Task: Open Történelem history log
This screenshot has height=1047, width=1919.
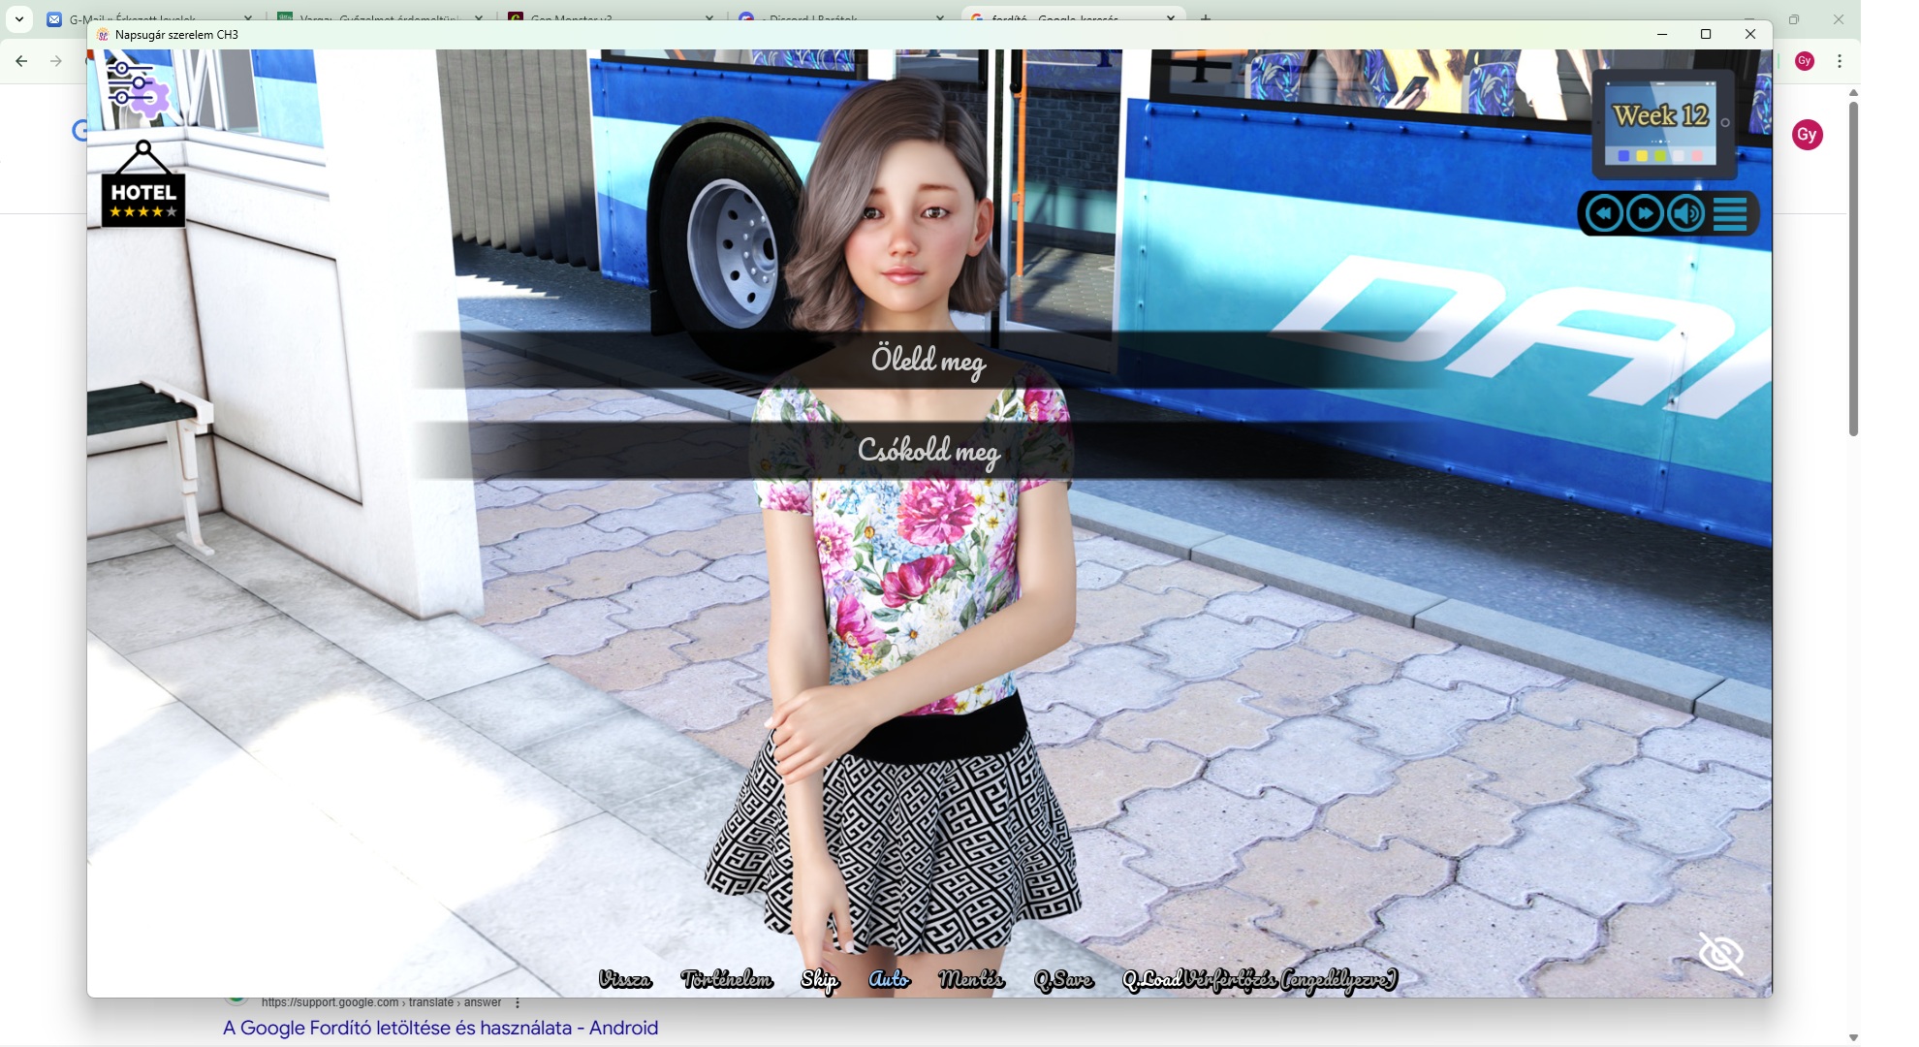Action: click(727, 979)
